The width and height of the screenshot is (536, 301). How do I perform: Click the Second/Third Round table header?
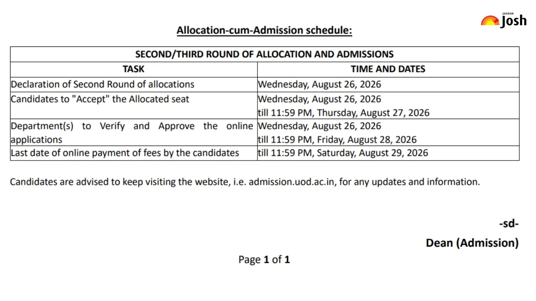[264, 54]
